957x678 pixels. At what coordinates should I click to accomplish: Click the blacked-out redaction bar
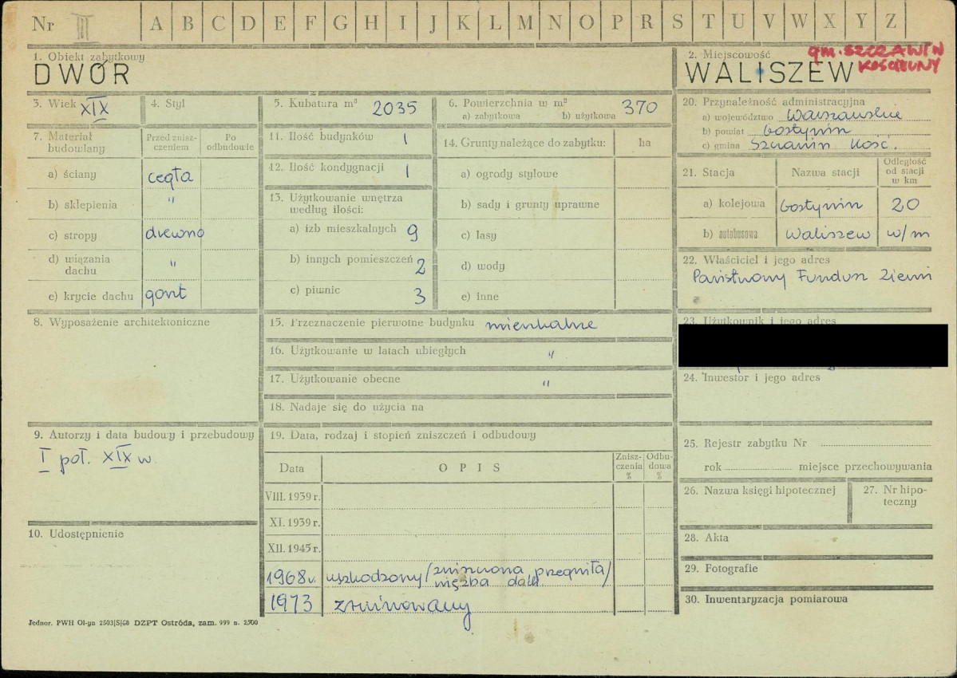[x=813, y=345]
